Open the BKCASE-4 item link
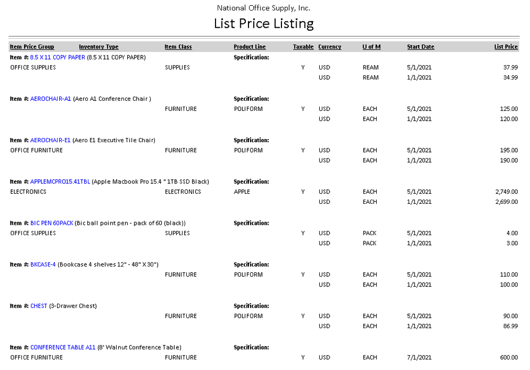 coord(43,264)
